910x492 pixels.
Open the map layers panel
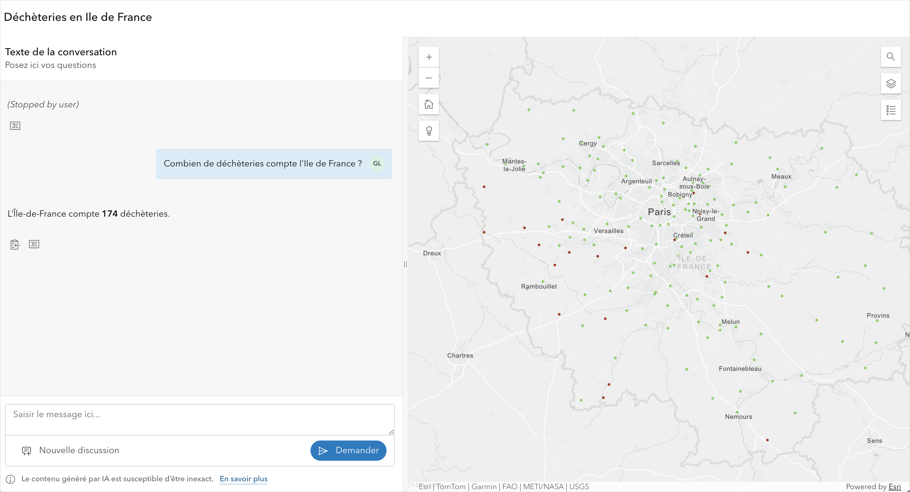click(x=890, y=84)
